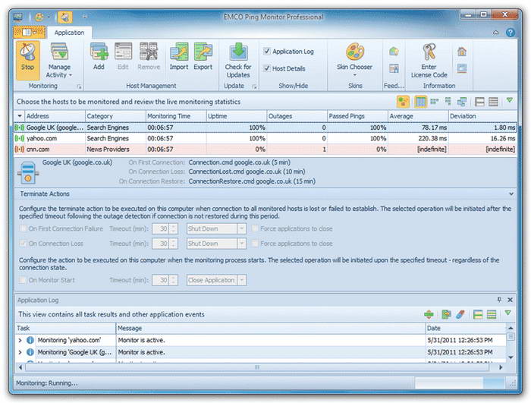Open the Skin Chooser dropdown
Screen dimensions: 531x403
click(x=354, y=60)
